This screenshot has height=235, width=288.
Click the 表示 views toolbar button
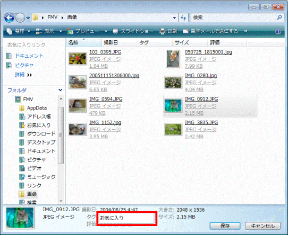click(x=45, y=31)
